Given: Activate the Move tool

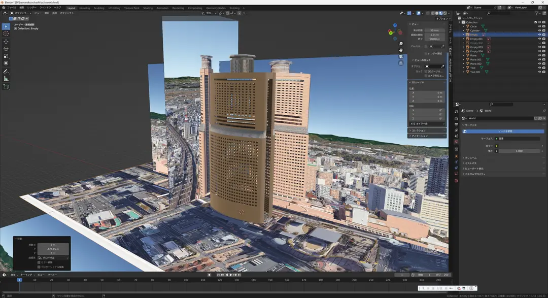Looking at the screenshot, I should [6, 42].
